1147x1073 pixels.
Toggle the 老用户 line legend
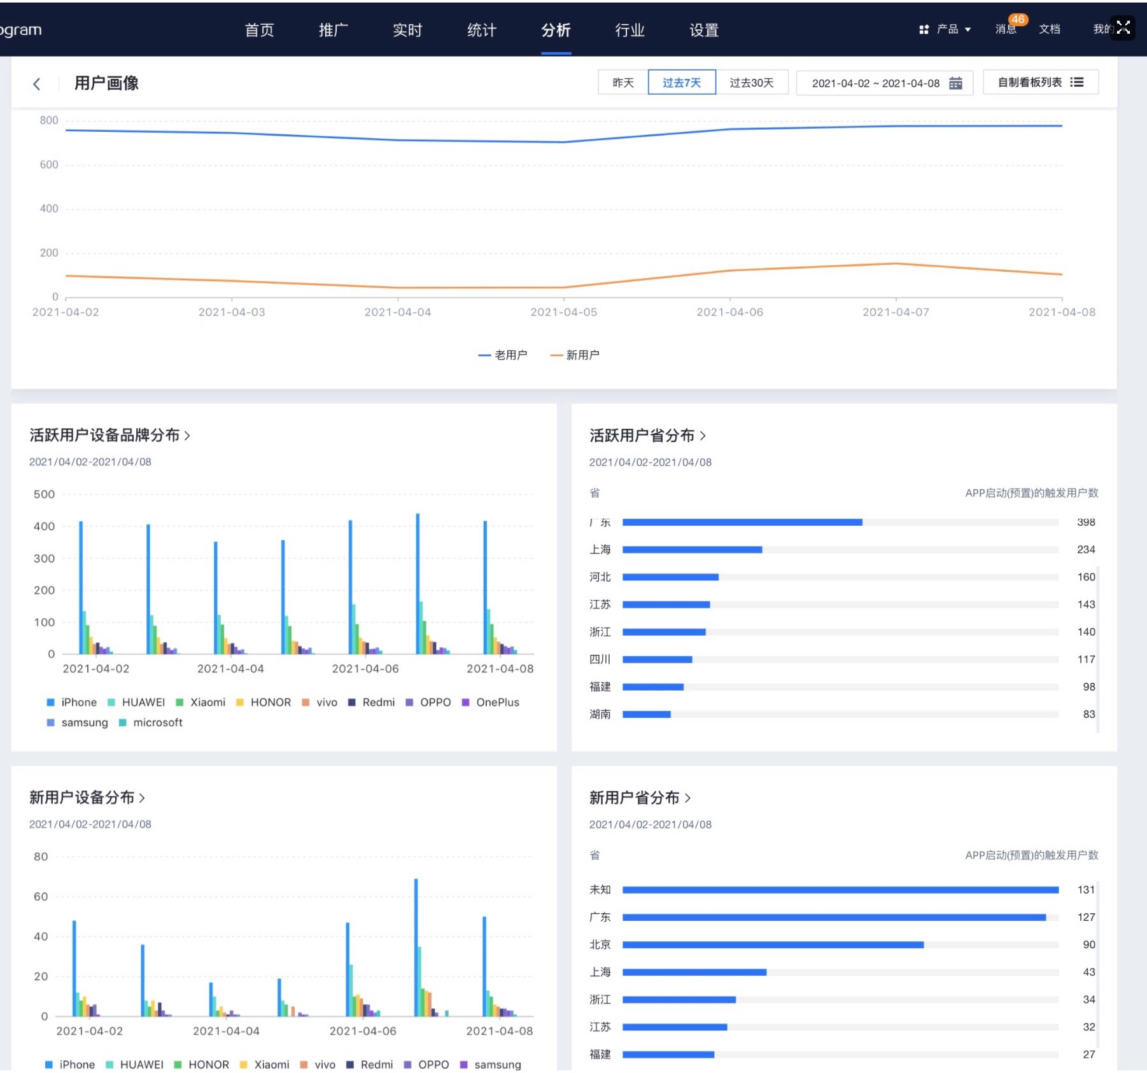tap(503, 354)
